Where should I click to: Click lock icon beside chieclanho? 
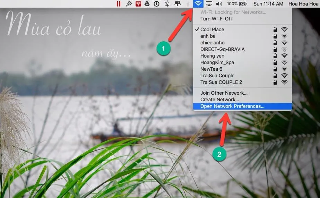pos(275,43)
